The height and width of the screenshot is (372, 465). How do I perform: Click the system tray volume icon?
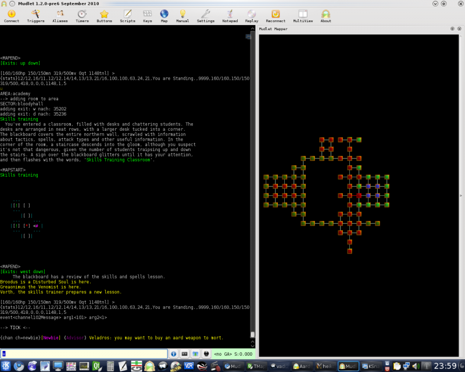coord(416,366)
